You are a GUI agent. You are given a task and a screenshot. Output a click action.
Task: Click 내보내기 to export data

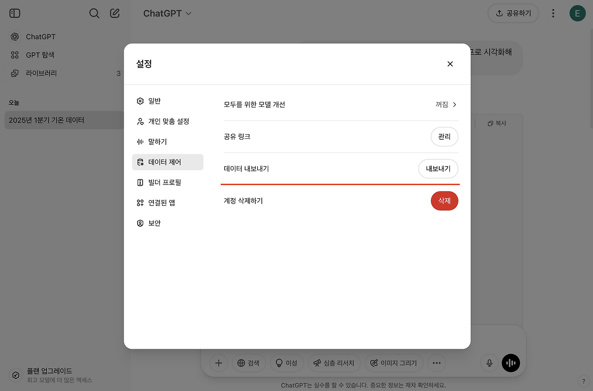[x=438, y=168]
